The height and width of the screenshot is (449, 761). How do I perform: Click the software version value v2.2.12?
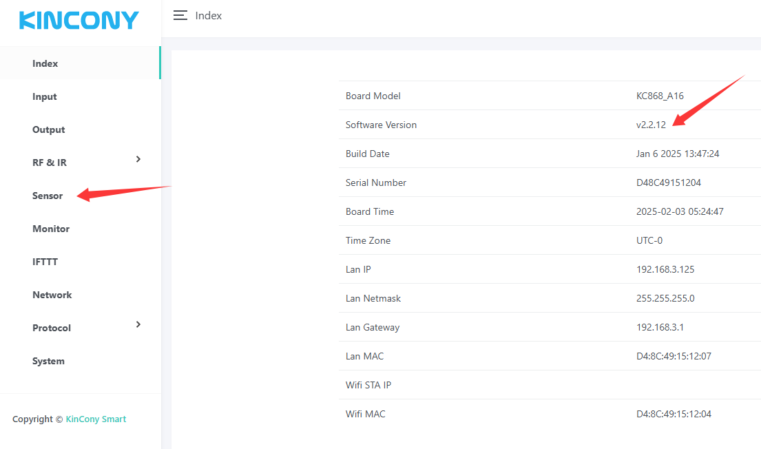651,125
